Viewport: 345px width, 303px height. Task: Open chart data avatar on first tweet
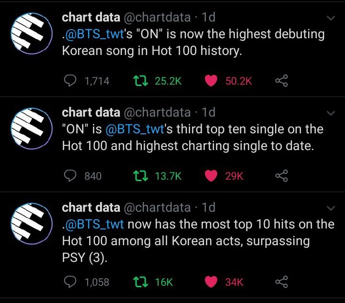[x=31, y=34]
